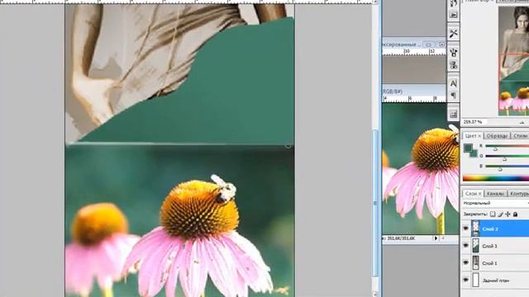The image size is (529, 297).
Task: Hide layer Слой 2 with eye icon
Action: click(x=466, y=229)
